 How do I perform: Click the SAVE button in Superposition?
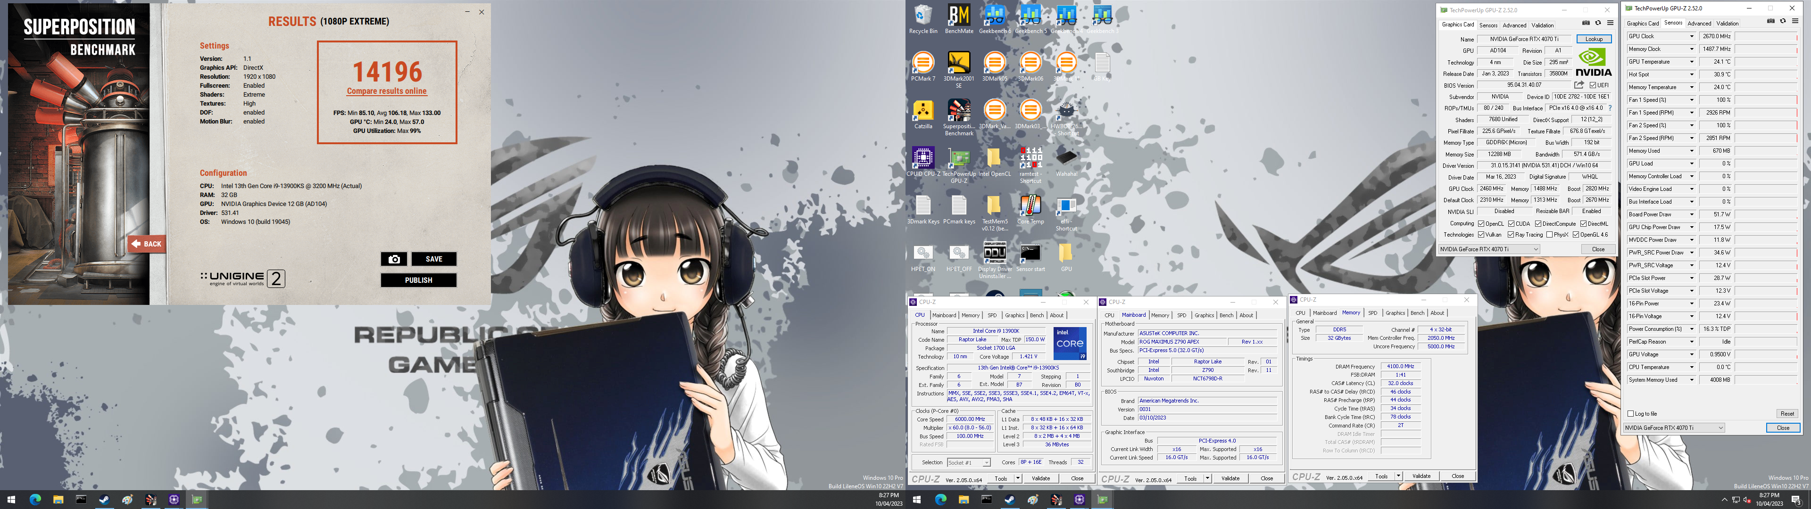tap(434, 259)
